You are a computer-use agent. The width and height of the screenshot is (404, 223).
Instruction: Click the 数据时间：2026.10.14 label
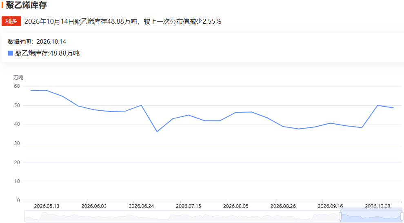(37, 42)
